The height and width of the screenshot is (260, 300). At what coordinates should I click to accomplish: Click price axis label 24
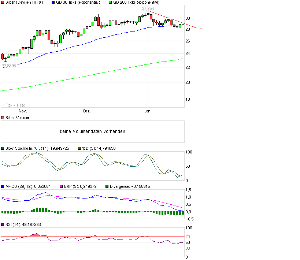(188, 53)
